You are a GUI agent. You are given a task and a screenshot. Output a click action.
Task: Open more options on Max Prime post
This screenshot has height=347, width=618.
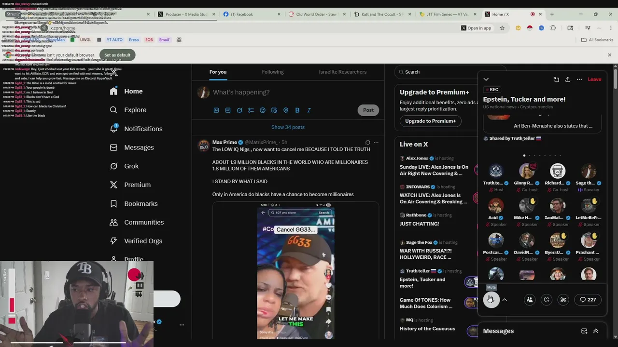pyautogui.click(x=376, y=143)
